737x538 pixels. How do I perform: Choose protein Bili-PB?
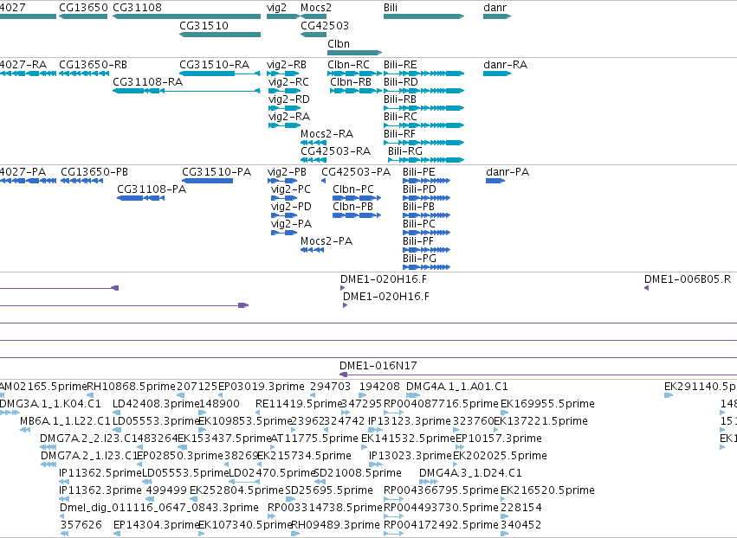pos(427,215)
